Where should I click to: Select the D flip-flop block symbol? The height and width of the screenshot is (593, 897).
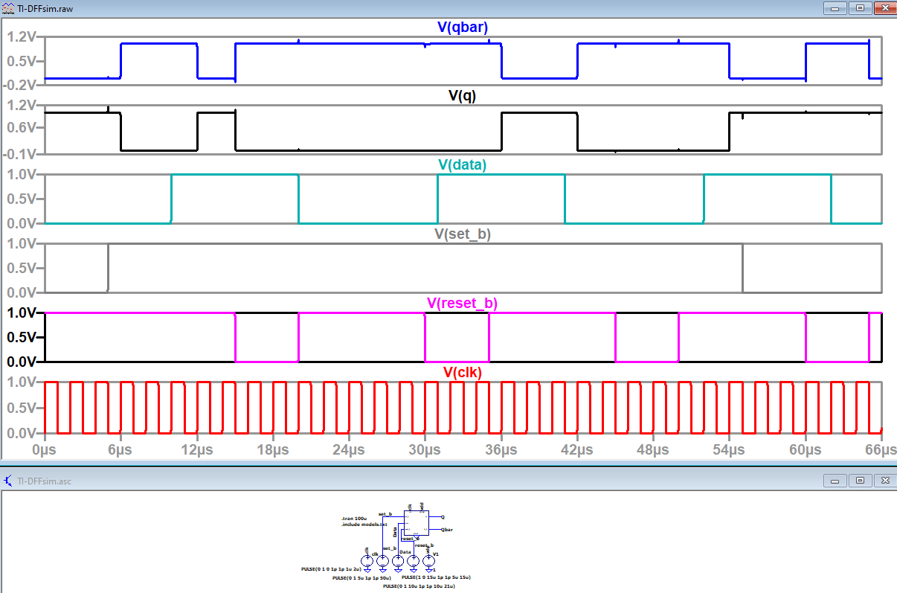point(416,522)
